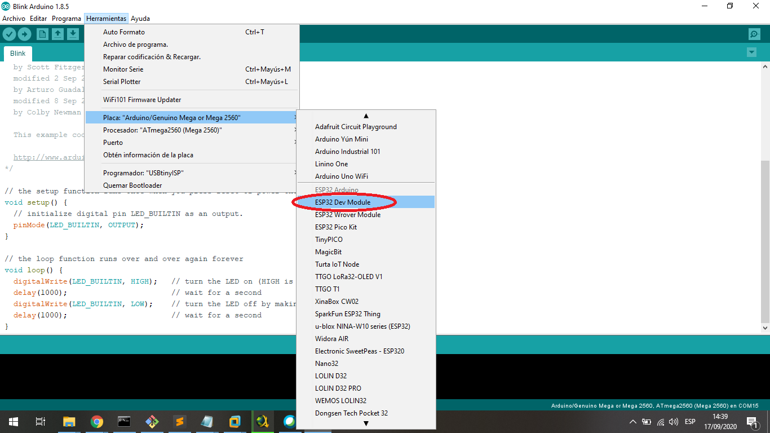Expand the Procesador ATmega2560 submenu
This screenshot has width=770, height=433.
pos(192,130)
